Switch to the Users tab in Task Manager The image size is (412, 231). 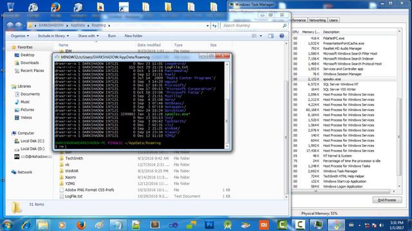333,20
